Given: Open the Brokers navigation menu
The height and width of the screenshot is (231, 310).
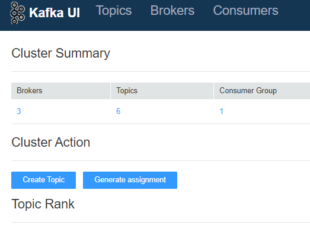Looking at the screenshot, I should (x=172, y=10).
